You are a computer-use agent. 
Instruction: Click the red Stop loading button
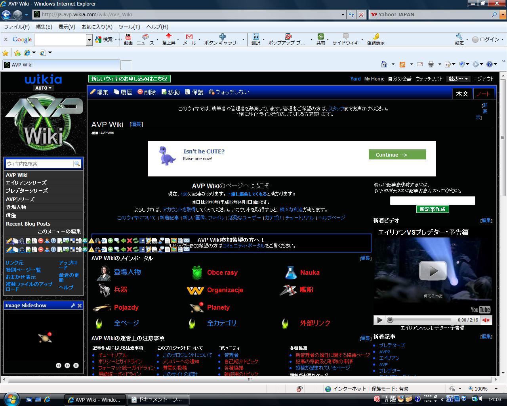(361, 14)
